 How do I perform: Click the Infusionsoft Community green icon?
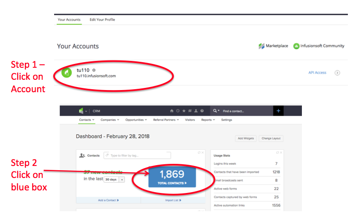click(x=296, y=46)
